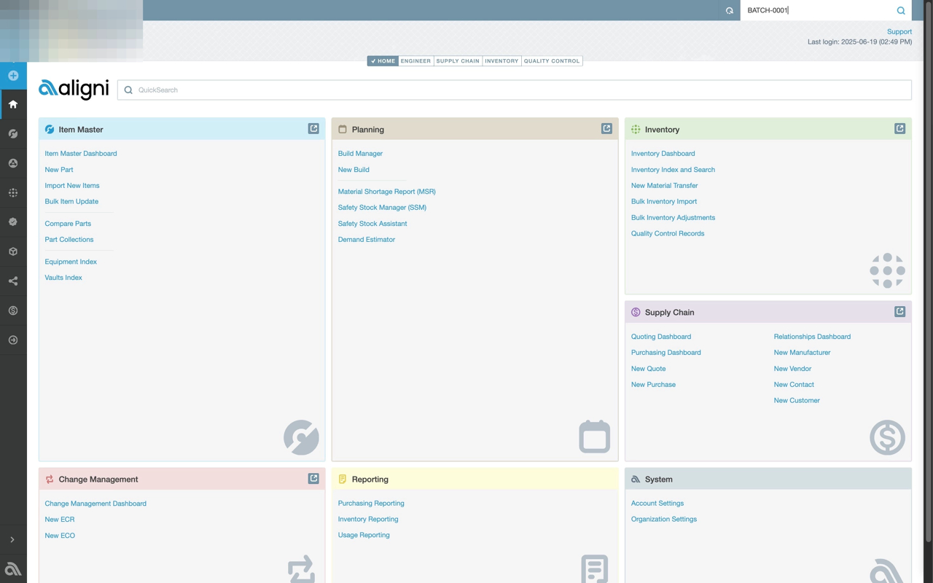Image resolution: width=933 pixels, height=583 pixels.
Task: Expand the left sidebar with chevron arrow
Action: [12, 540]
